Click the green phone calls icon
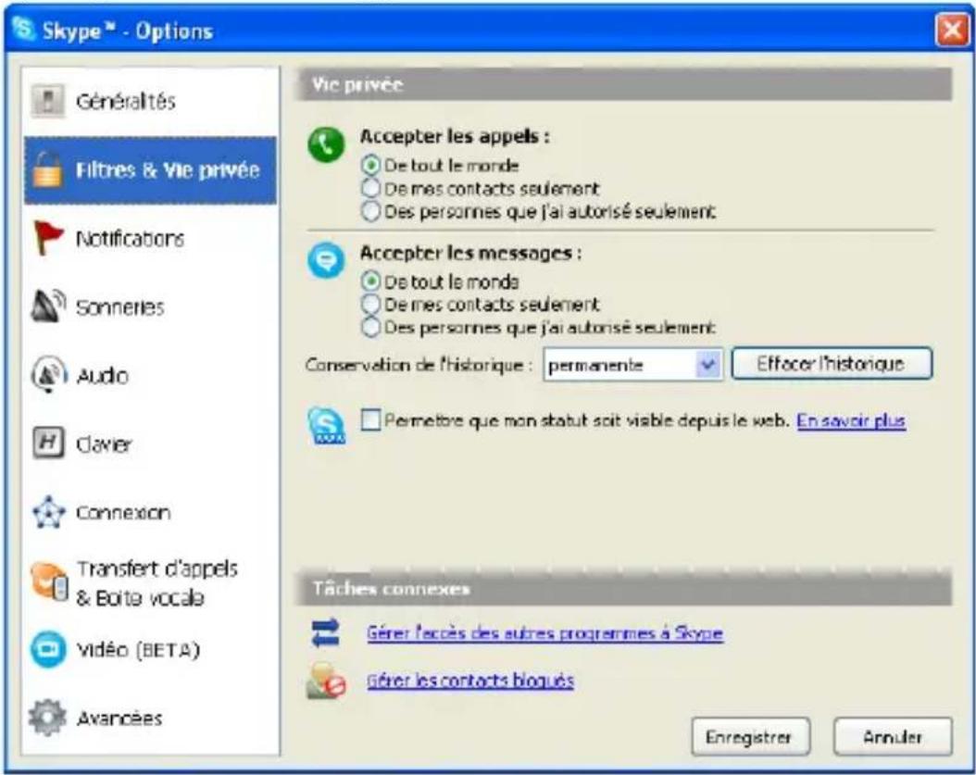Viewport: 976px width, 775px height. [x=326, y=144]
